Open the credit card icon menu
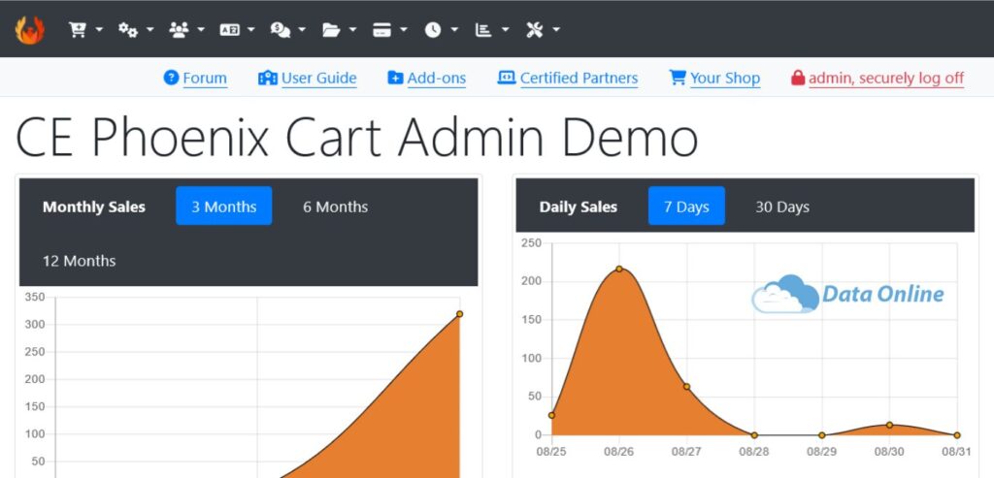 390,30
